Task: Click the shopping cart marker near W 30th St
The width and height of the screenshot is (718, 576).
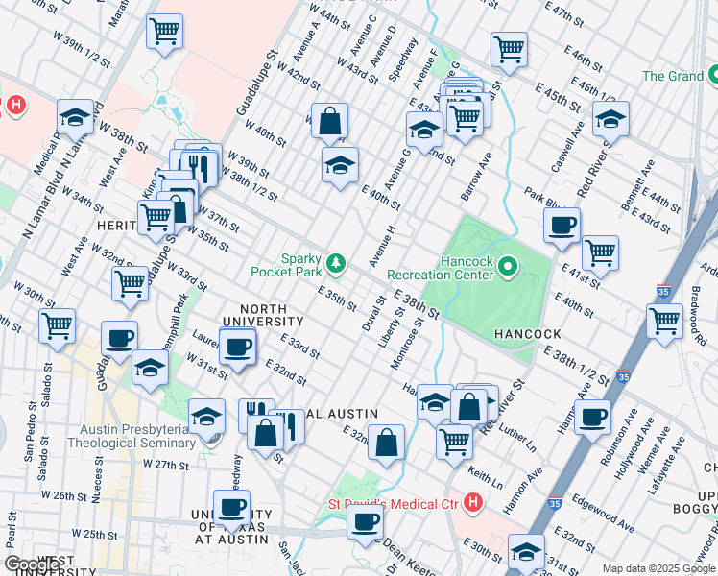Action: click(58, 326)
